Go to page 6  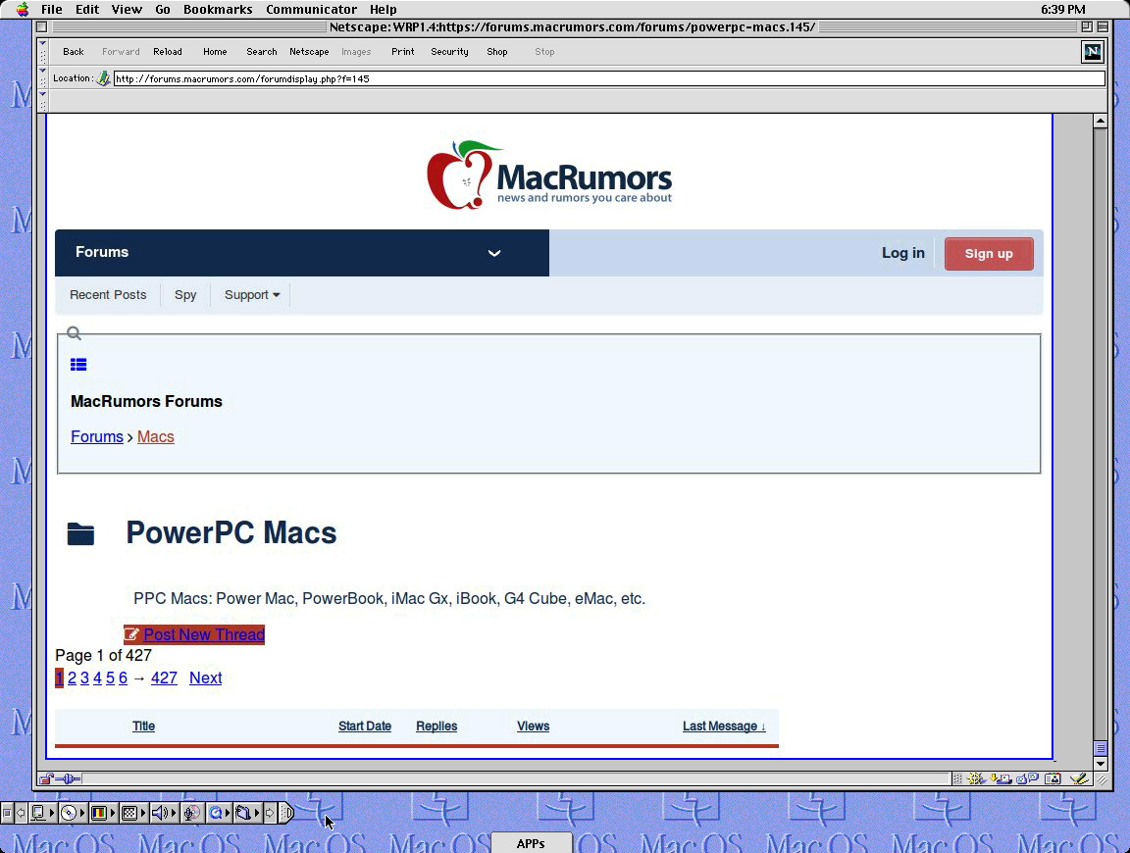(x=123, y=677)
